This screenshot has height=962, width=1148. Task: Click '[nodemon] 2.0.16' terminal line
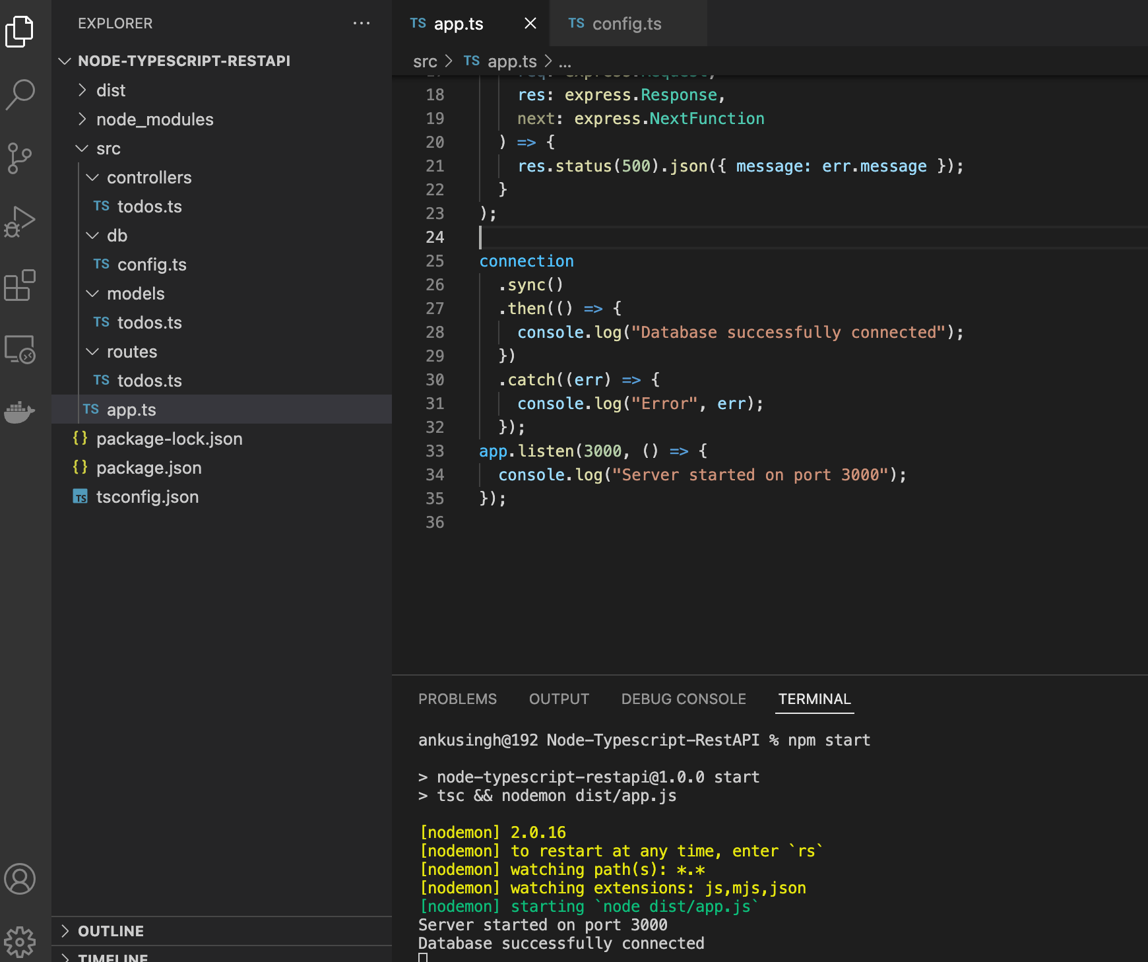tap(493, 833)
